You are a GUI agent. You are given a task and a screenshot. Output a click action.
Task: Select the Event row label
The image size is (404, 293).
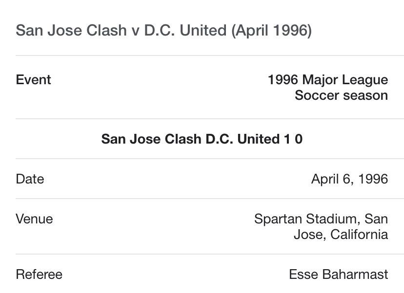(33, 80)
